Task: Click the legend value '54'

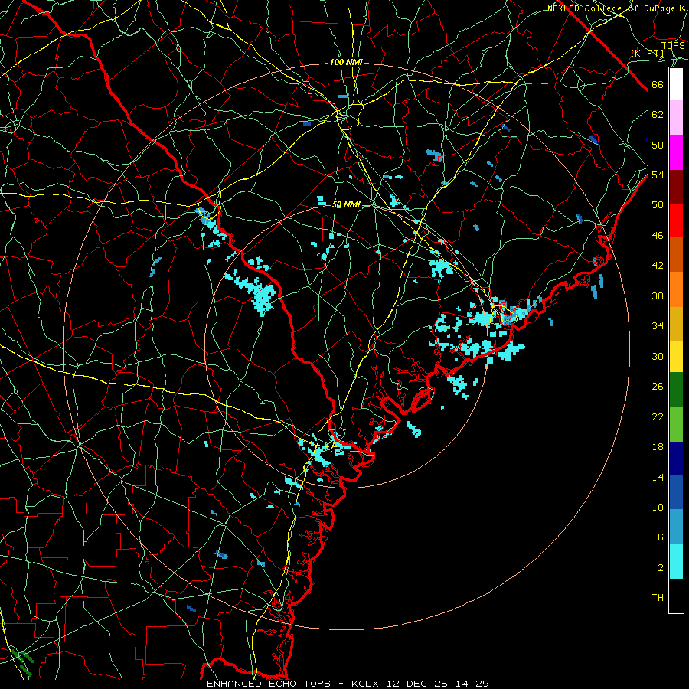Action: tap(658, 175)
